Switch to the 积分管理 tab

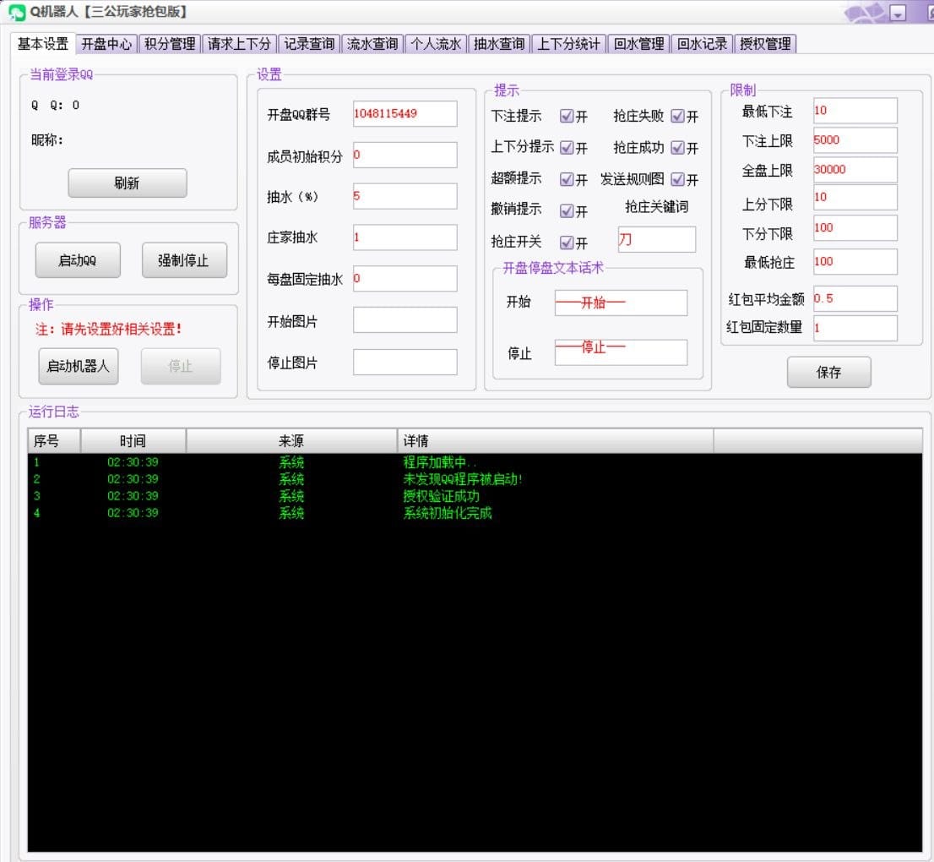pyautogui.click(x=170, y=44)
